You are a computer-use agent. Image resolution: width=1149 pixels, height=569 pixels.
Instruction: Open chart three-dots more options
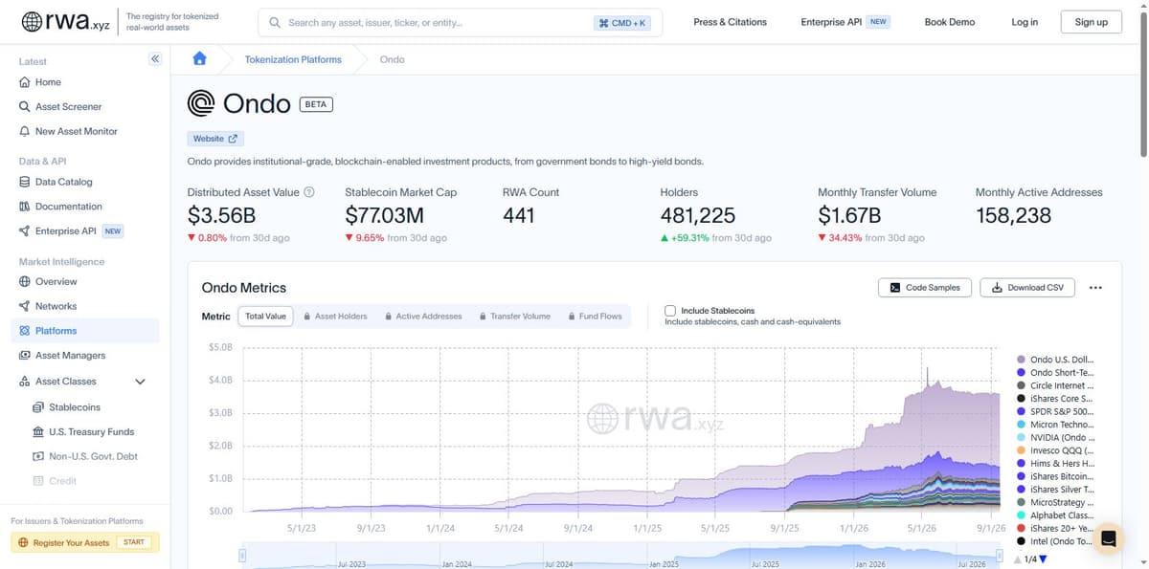click(x=1095, y=288)
